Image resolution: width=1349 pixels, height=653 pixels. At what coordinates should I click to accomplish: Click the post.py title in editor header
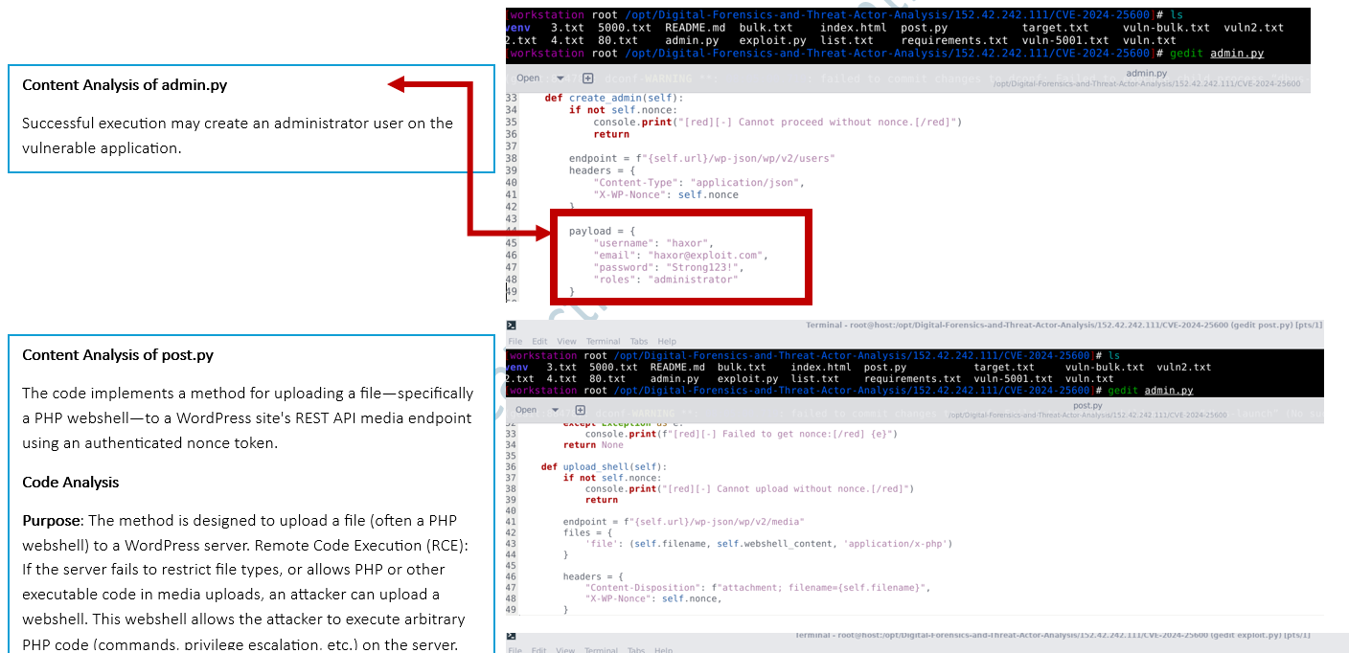pos(1087,405)
